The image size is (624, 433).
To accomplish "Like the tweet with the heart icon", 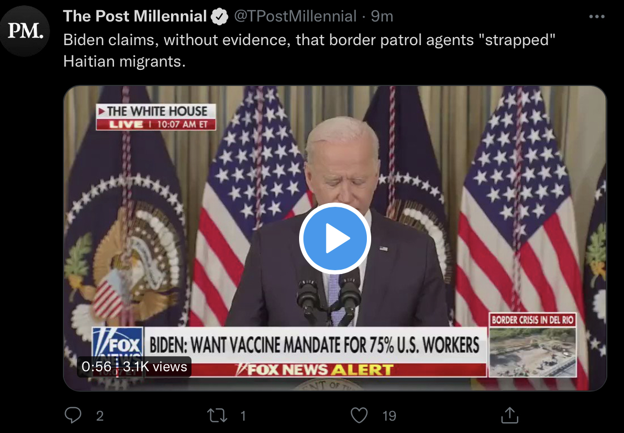I will pos(359,415).
